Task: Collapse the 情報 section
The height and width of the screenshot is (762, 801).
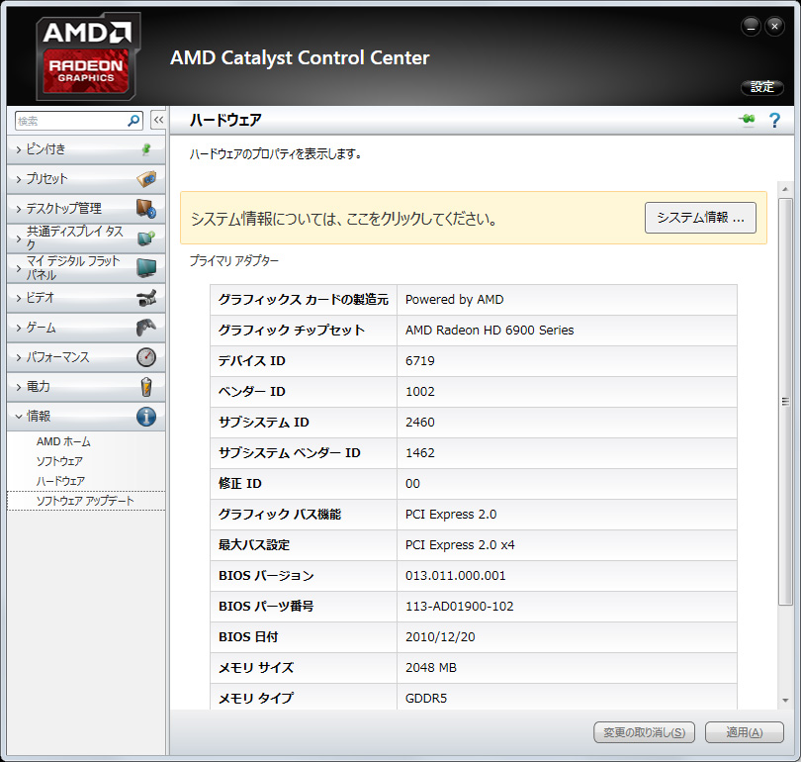Action: pyautogui.click(x=86, y=416)
